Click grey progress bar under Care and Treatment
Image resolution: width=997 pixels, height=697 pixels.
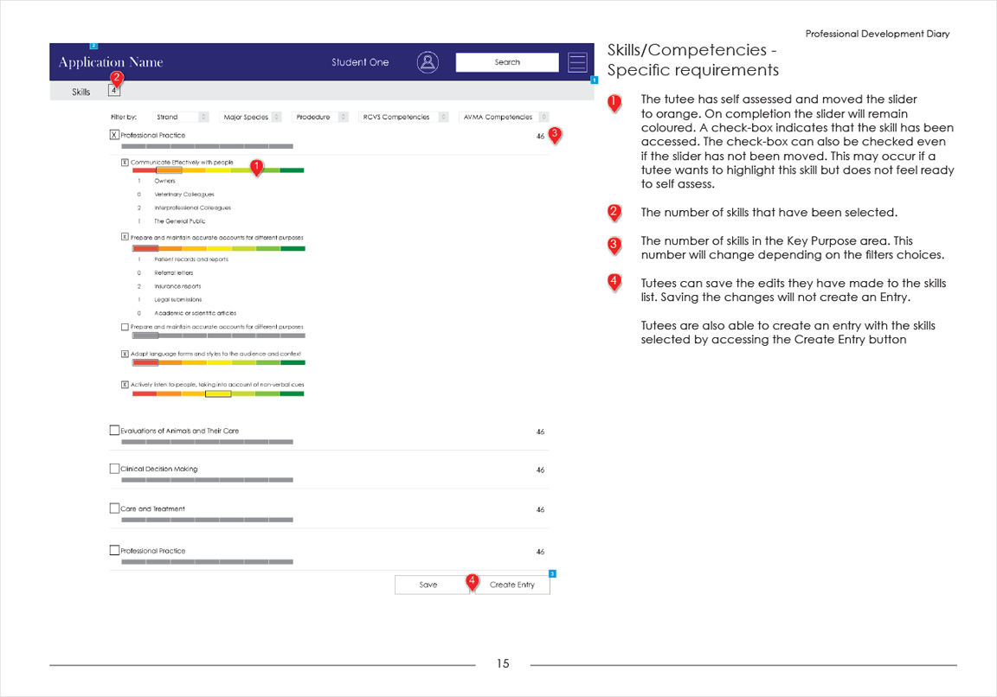point(208,520)
